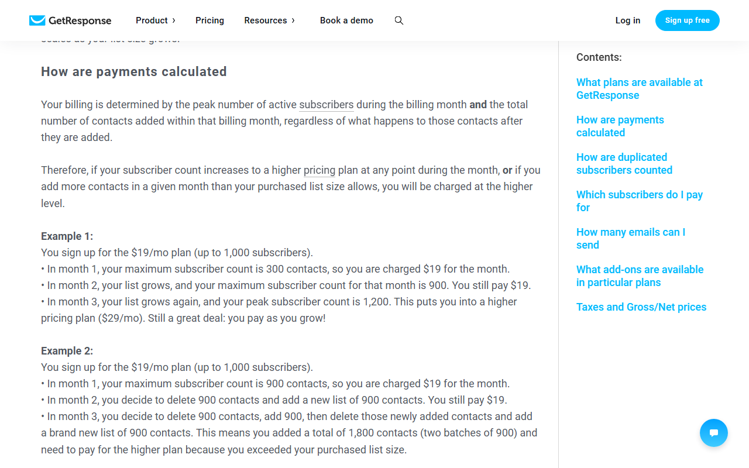This screenshot has height=468, width=749.
Task: Click the underlined 'pricing' link in paragraph
Action: tap(319, 170)
